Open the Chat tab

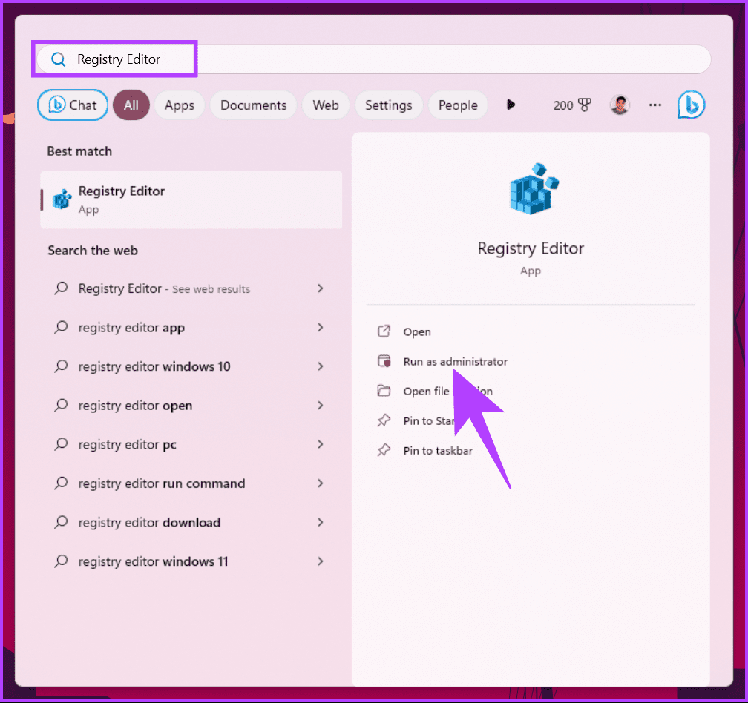point(72,105)
